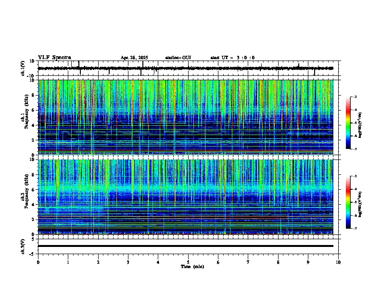Click the "ch.1(V)" waveform axis label
The height and width of the screenshot is (294, 381).
coord(23,68)
